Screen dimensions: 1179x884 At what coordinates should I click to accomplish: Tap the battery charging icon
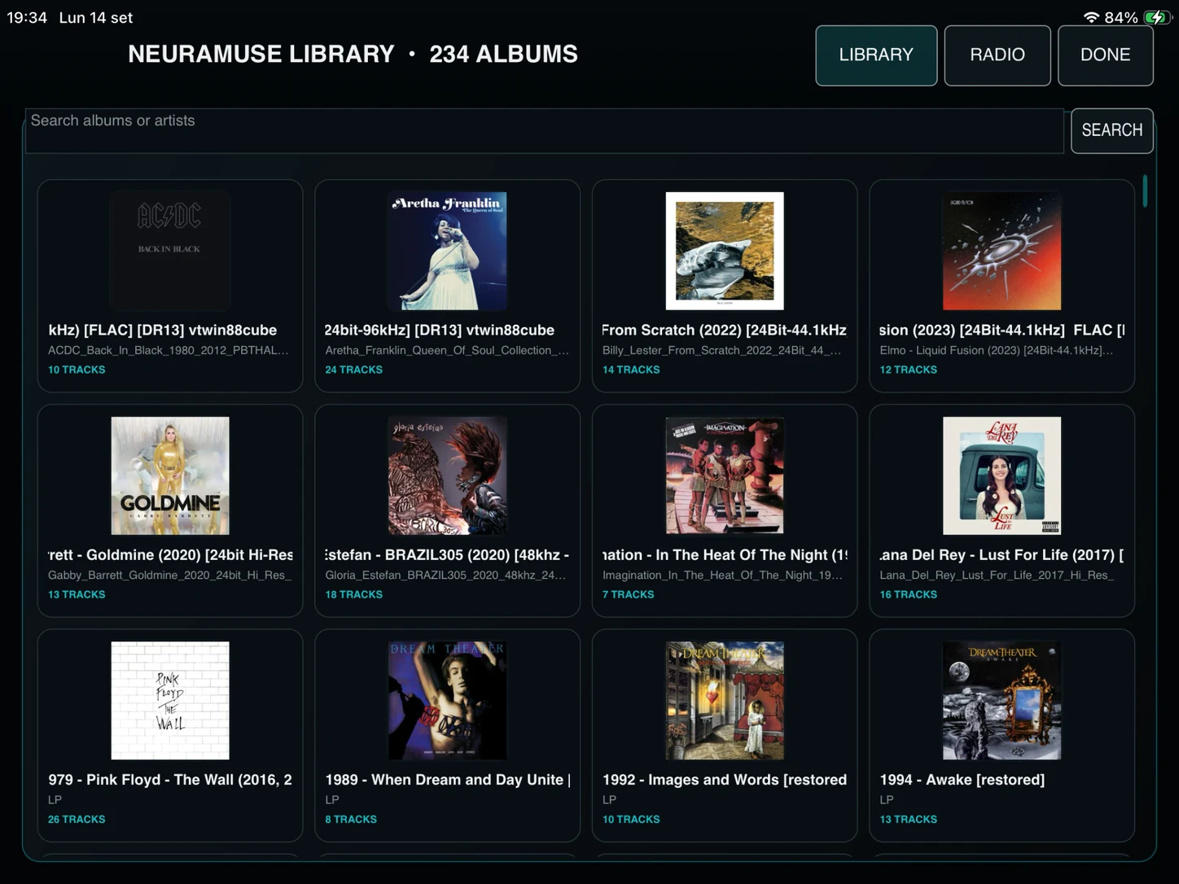click(1157, 17)
